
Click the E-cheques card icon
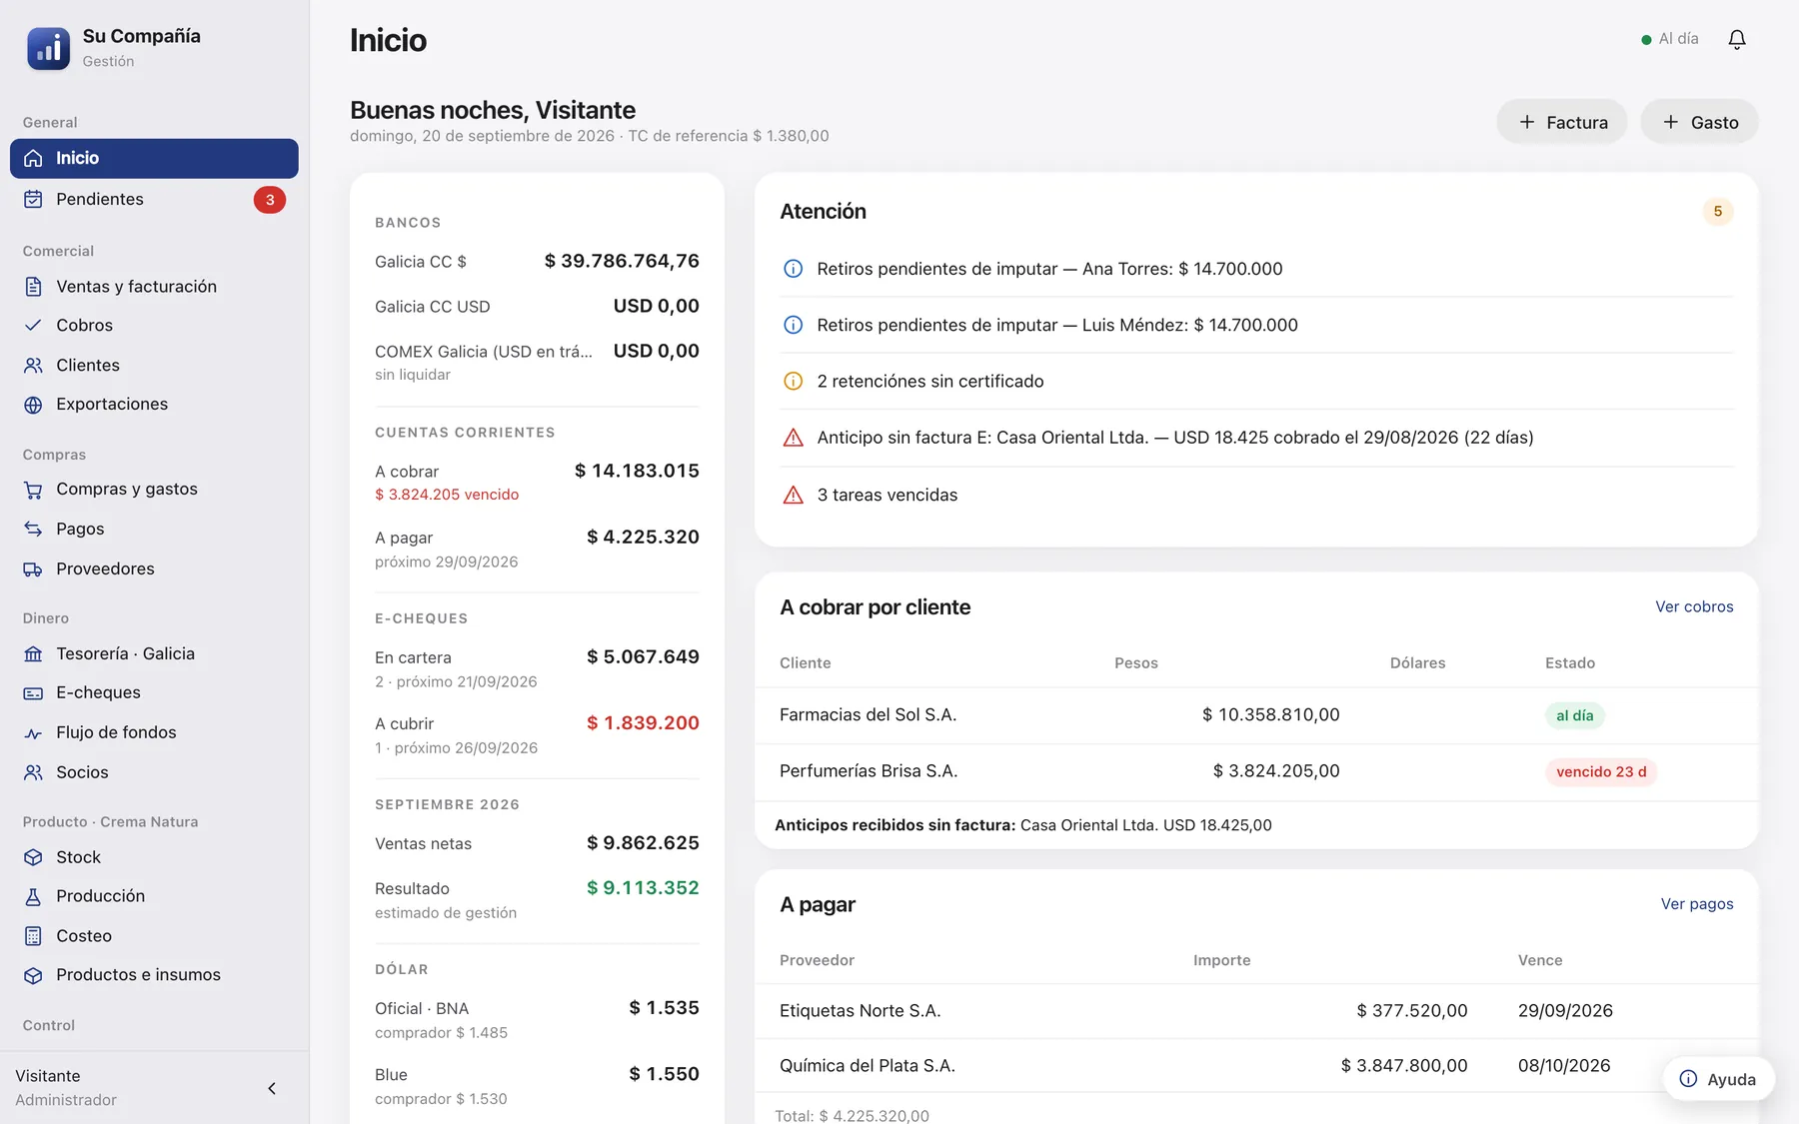point(33,693)
